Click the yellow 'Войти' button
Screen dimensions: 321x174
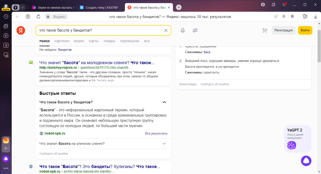pyautogui.click(x=305, y=30)
